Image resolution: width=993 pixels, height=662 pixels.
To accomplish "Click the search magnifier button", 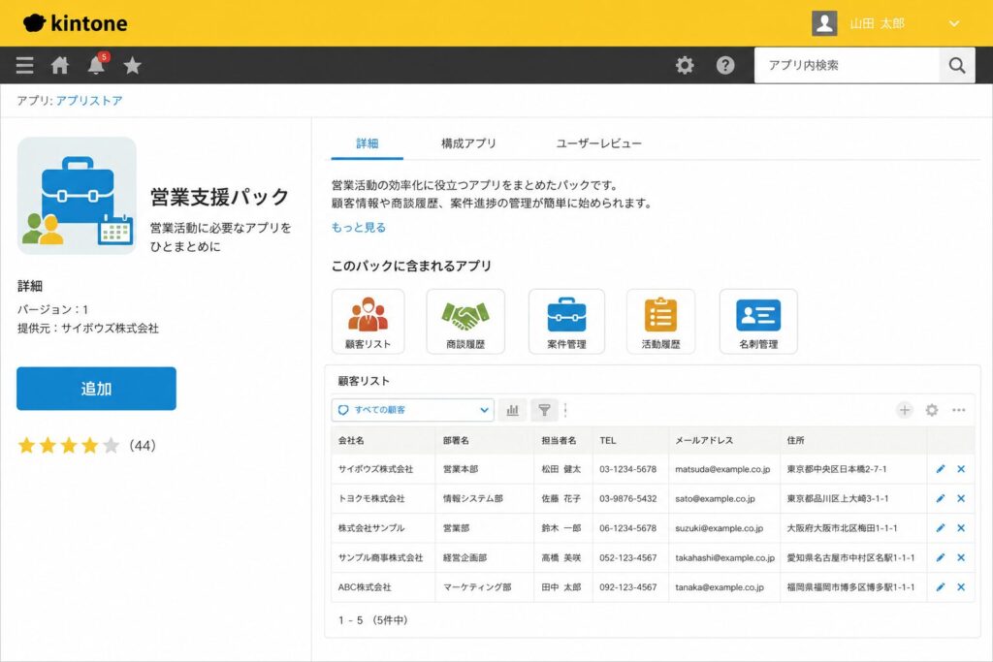I will point(957,65).
